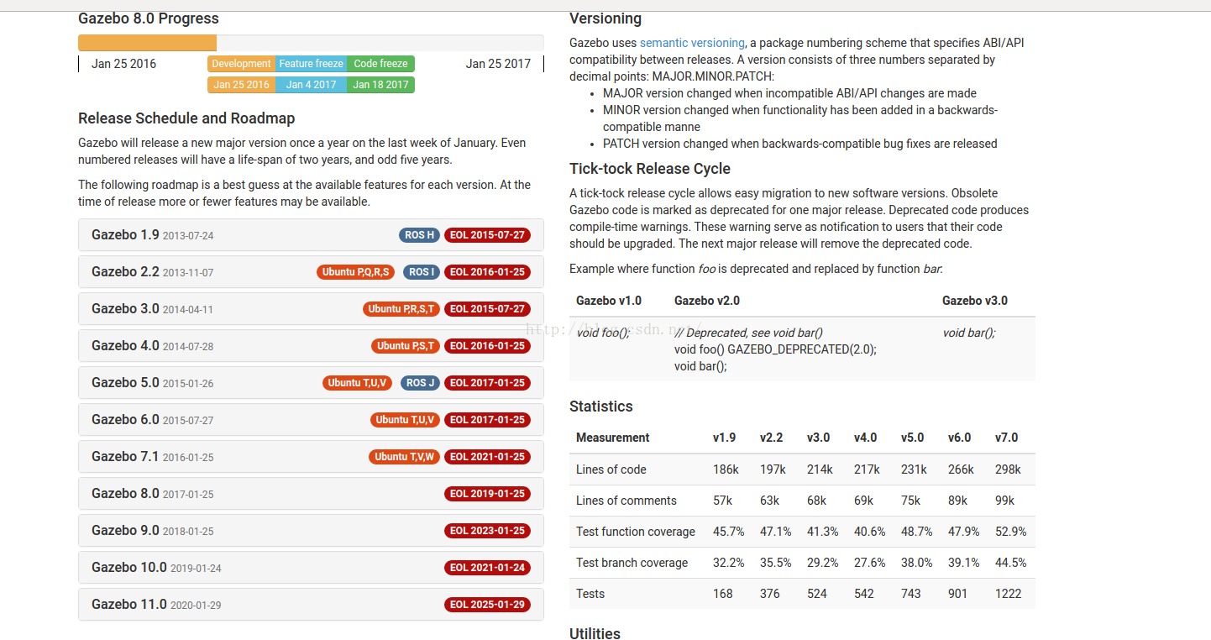Click the EOL 2023-01-25 badge
This screenshot has width=1211, height=640.
[x=488, y=531]
